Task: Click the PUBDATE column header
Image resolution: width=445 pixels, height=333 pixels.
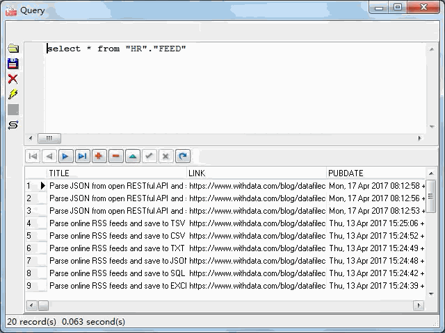Action: coord(376,173)
